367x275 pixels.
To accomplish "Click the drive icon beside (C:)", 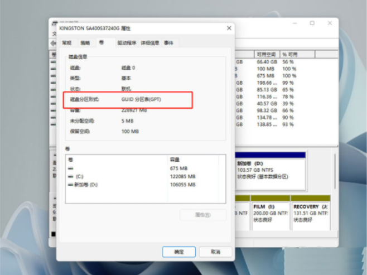I will pyautogui.click(x=70, y=176).
